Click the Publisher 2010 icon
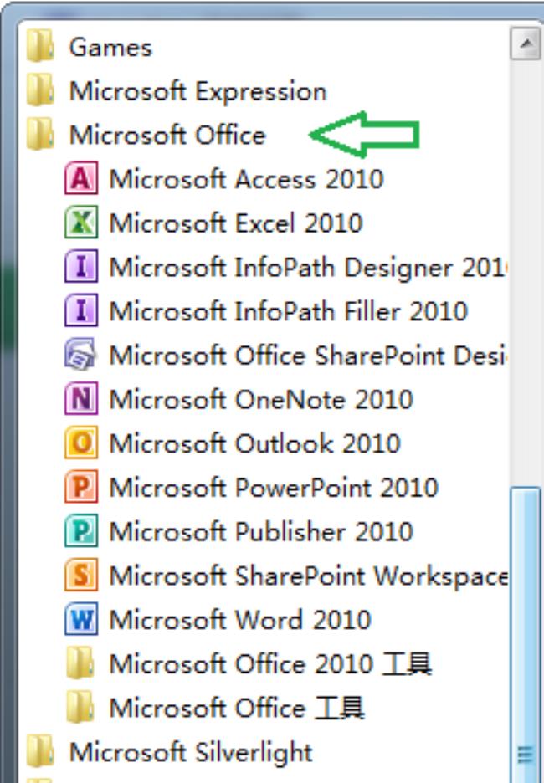The height and width of the screenshot is (783, 544). [x=80, y=532]
